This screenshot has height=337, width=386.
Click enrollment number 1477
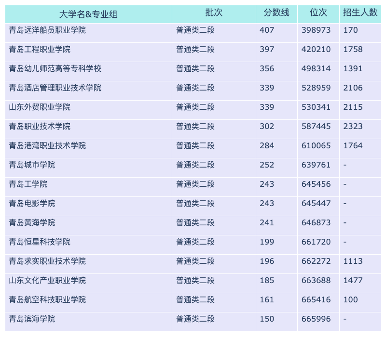pos(353,281)
